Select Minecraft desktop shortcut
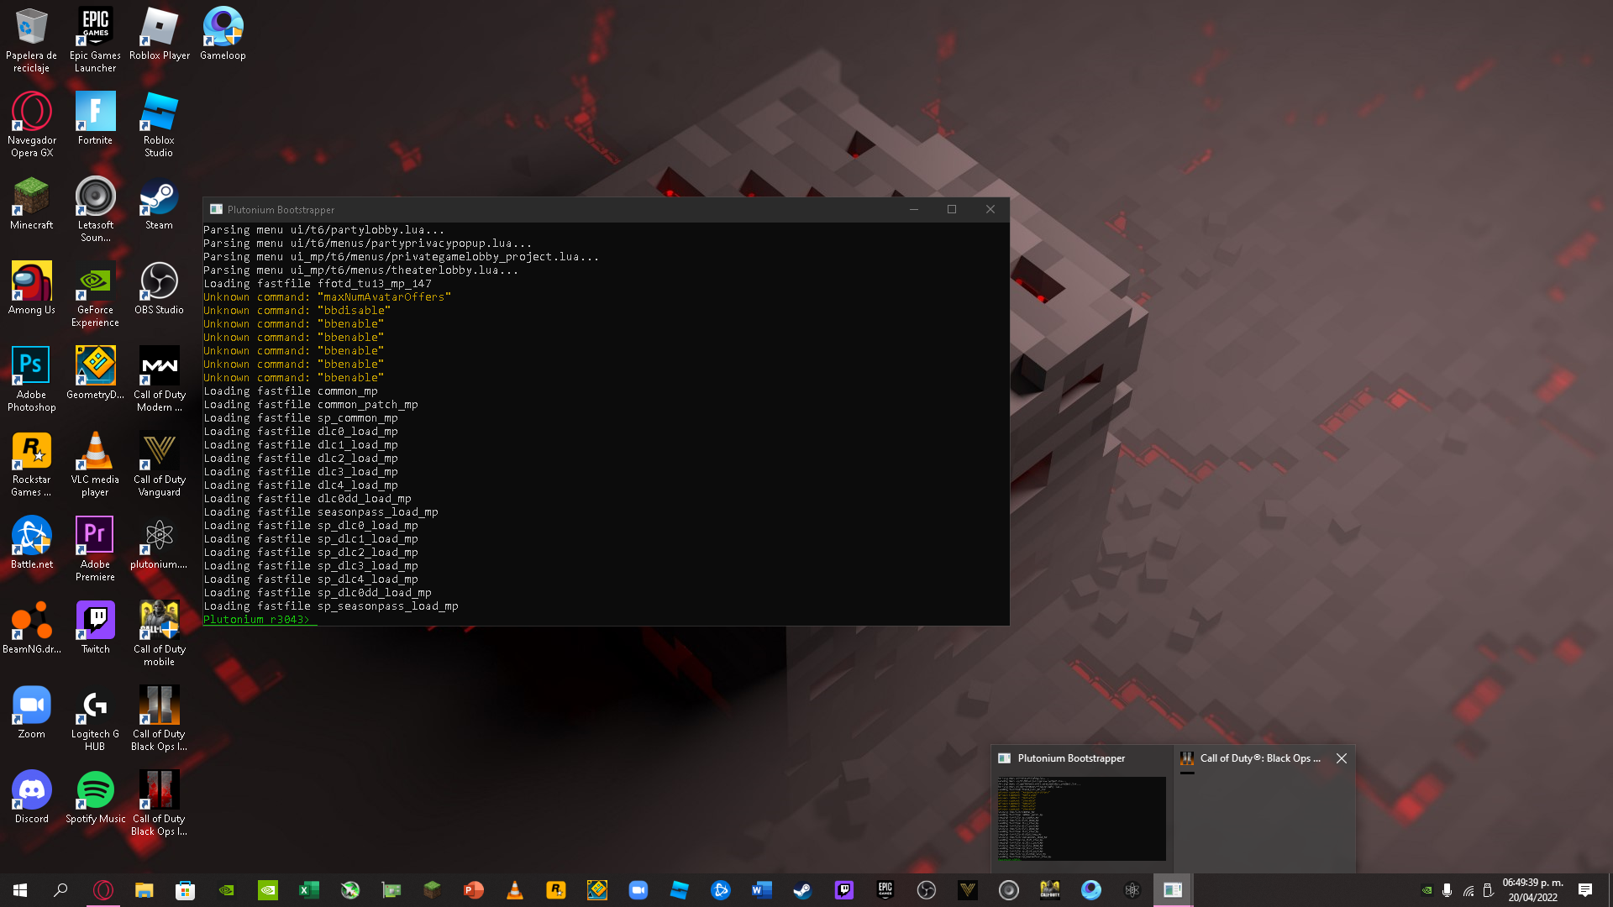The width and height of the screenshot is (1613, 907). pyautogui.click(x=31, y=203)
